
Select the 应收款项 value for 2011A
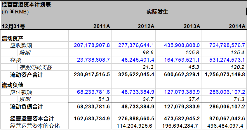click(x=92, y=45)
